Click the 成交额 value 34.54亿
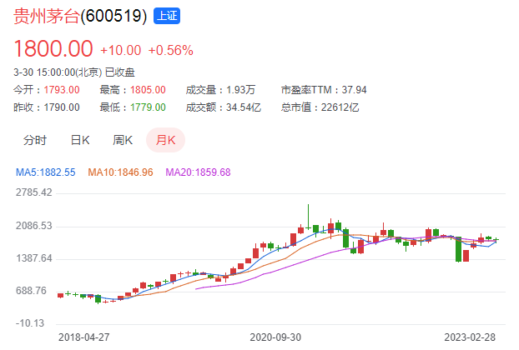Viewport: 519px width, 350px height. coord(244,107)
